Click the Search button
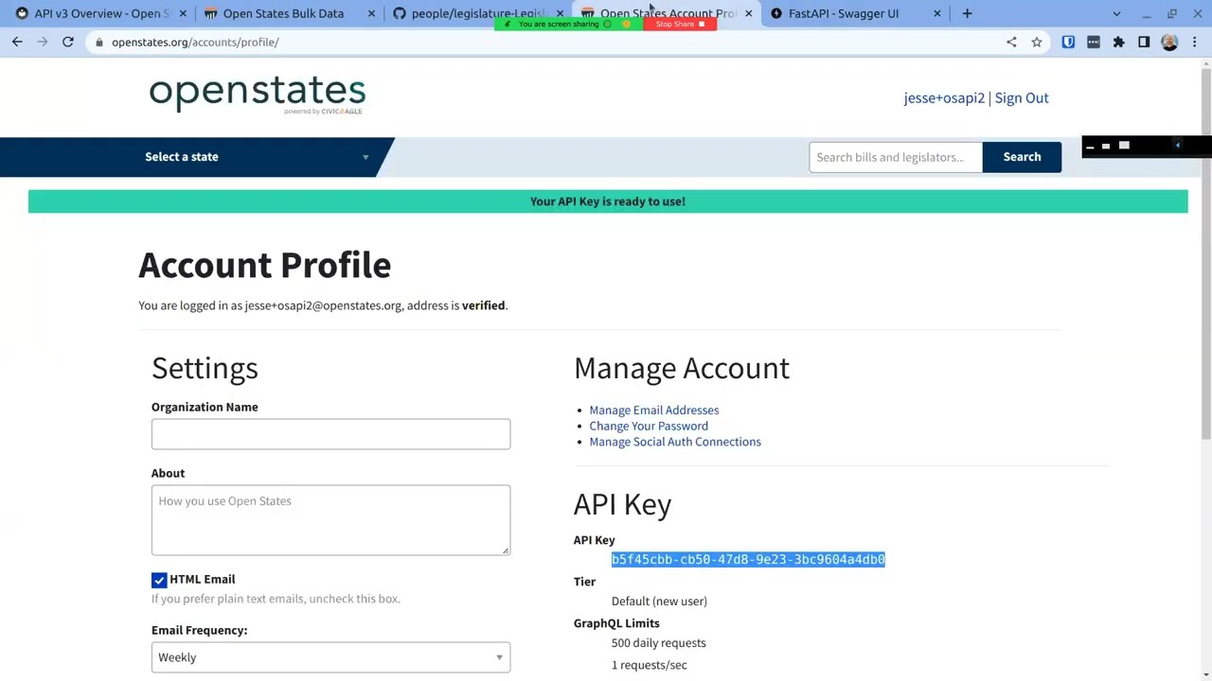1212x681 pixels. (x=1022, y=157)
